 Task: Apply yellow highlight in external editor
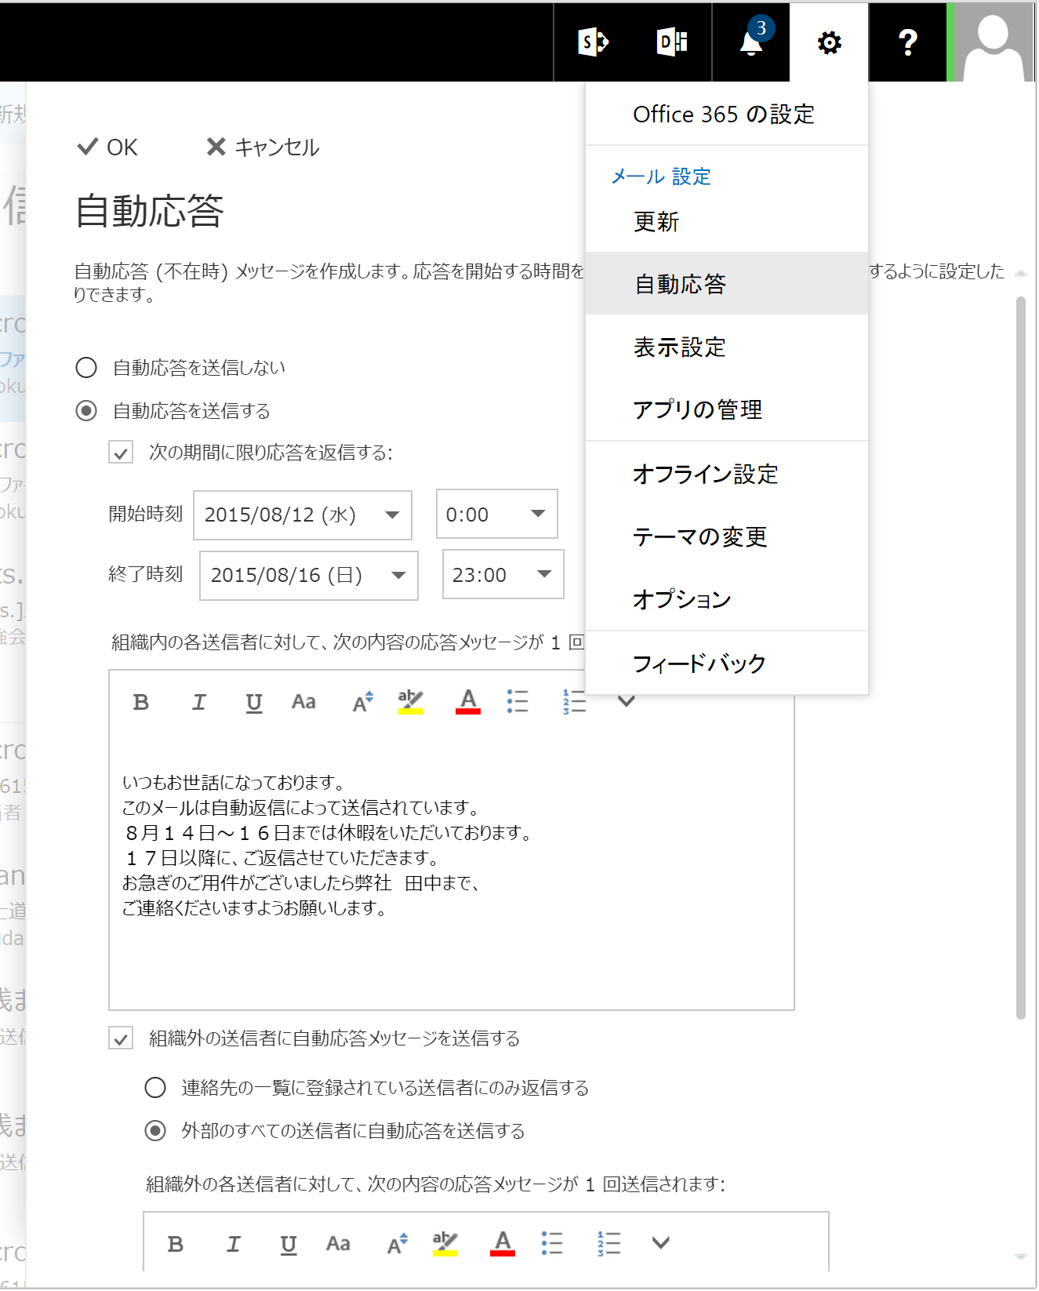pos(445,1244)
